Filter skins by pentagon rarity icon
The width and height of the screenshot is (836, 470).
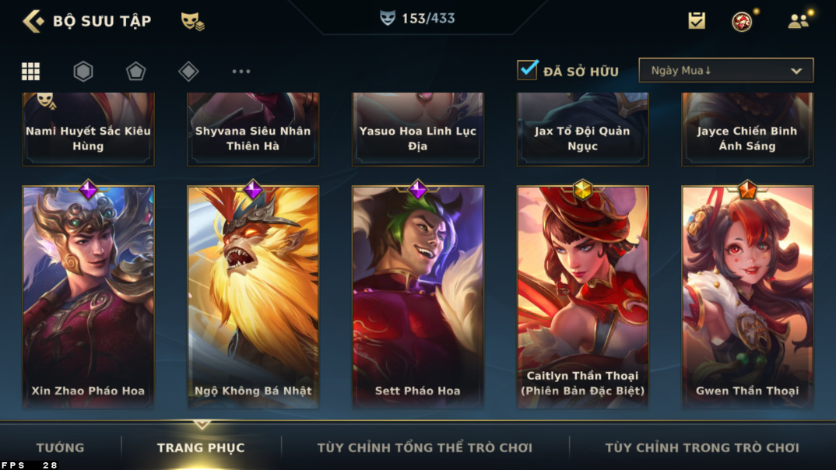135,71
